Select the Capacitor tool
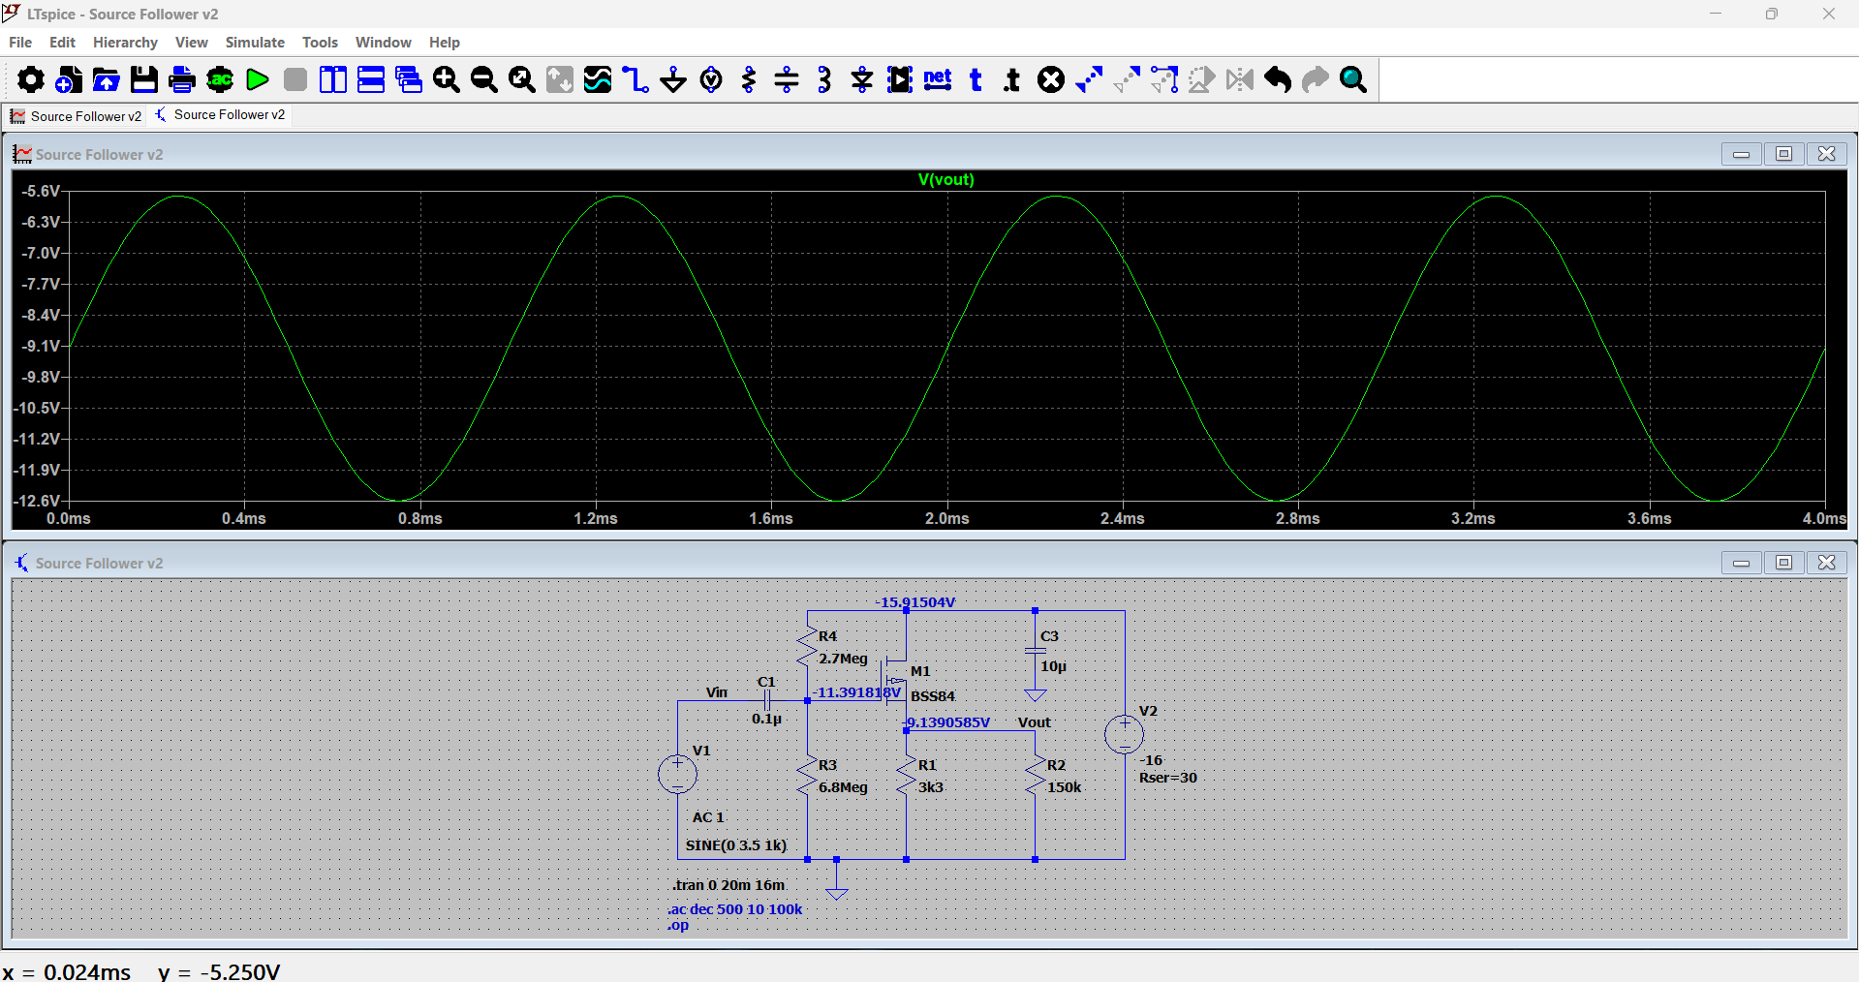Screen dimensions: 1859x982 tap(787, 79)
